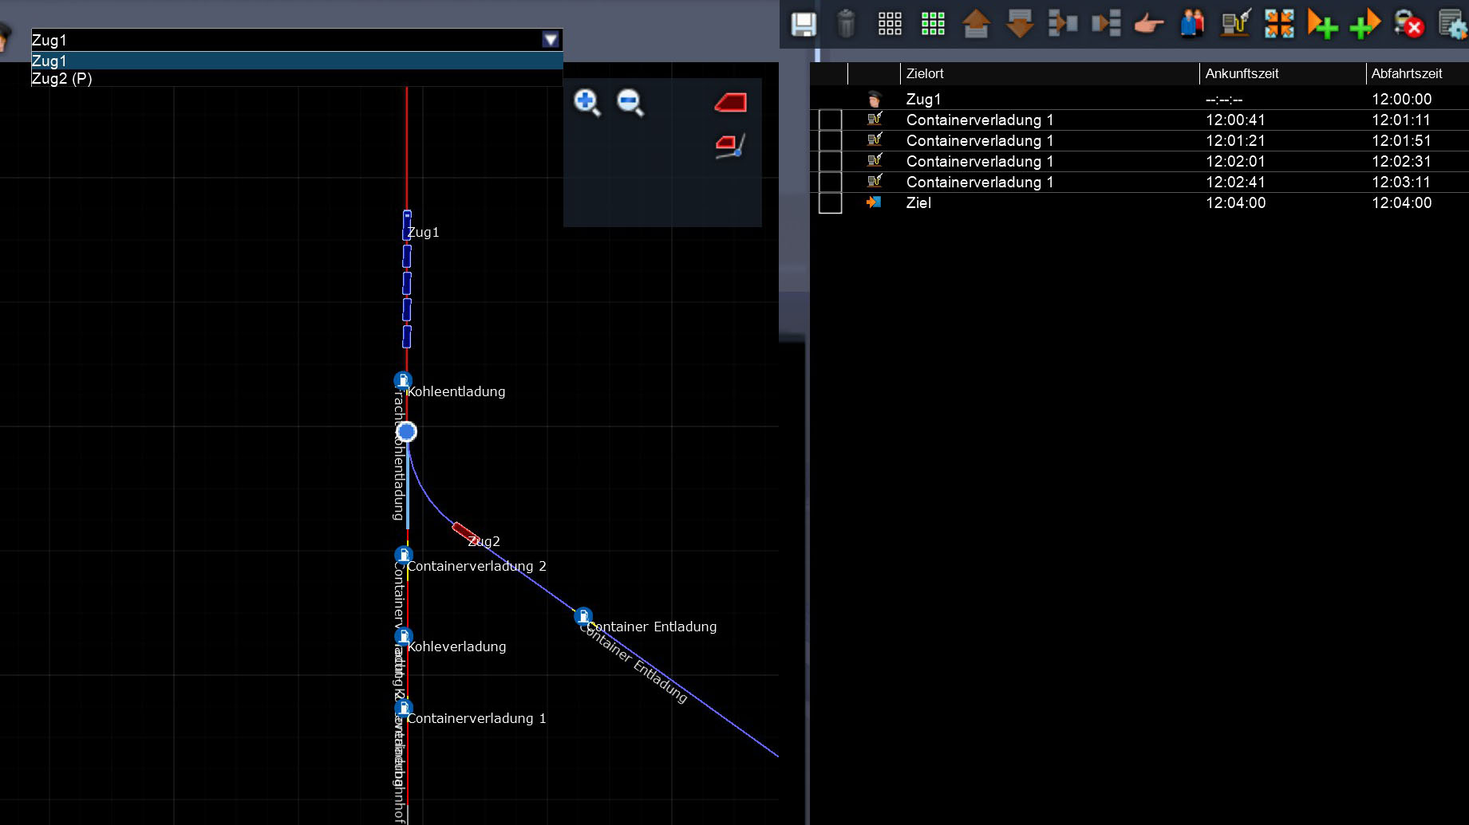This screenshot has width=1469, height=825.
Task: Click the white deselect-all grid icon
Action: pos(890,24)
